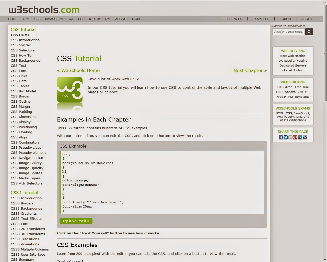Share this page via the email envelope icon
Viewport: 327px width, 262px height.
[290, 137]
